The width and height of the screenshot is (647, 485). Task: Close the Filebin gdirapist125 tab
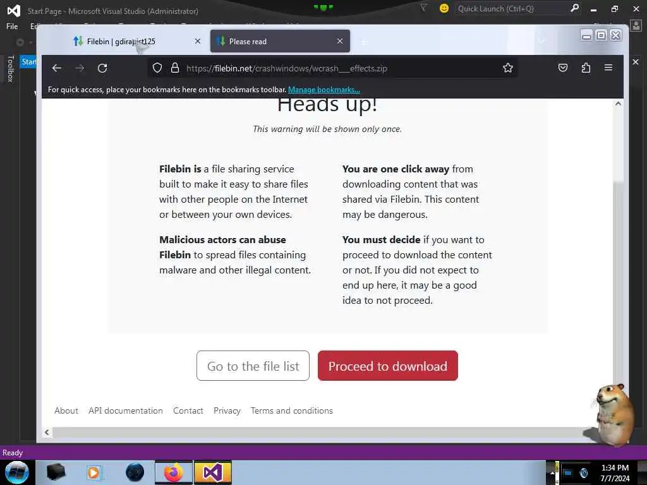(198, 41)
